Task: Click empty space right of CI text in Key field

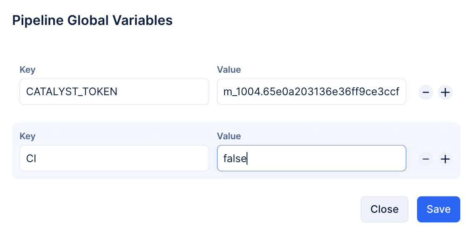Action: pos(125,158)
